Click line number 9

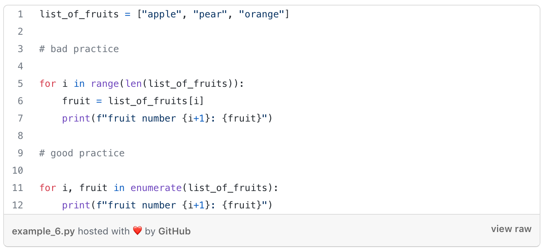tap(20, 153)
